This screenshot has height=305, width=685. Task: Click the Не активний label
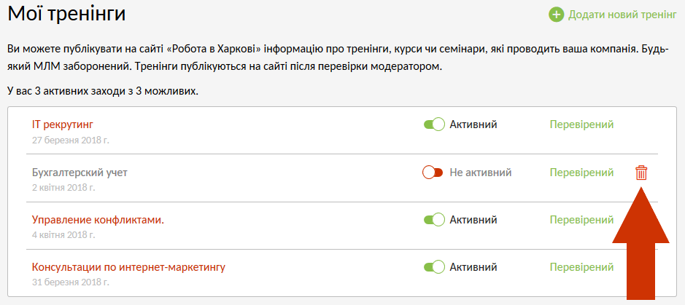pos(480,173)
